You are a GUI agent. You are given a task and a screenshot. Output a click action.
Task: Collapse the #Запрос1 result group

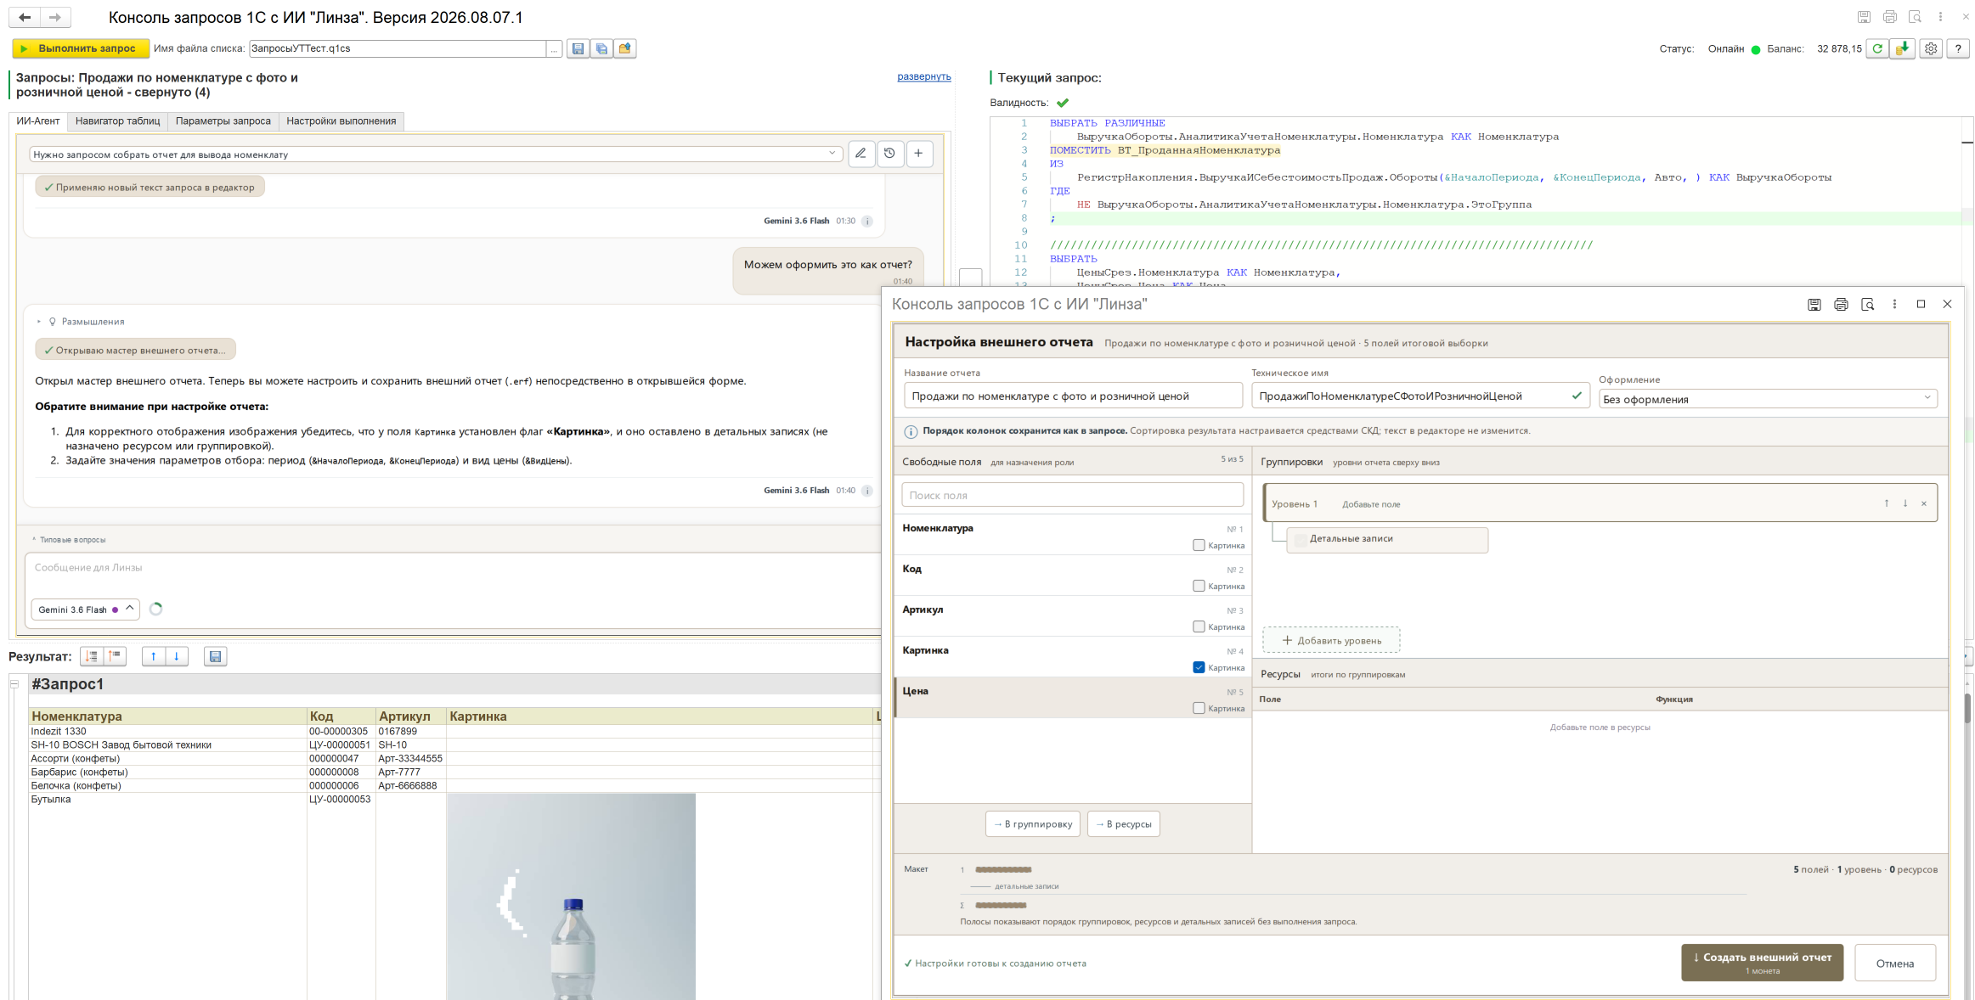(14, 683)
